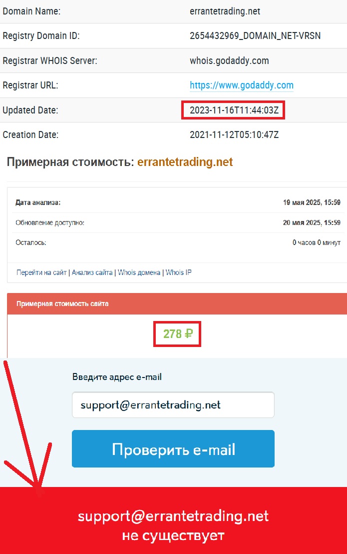347x554 pixels.
Task: Open the 'Whois IP' link
Action: point(179,272)
